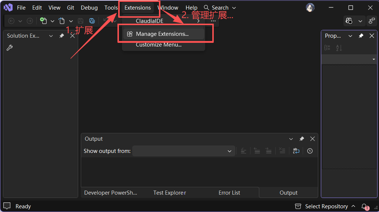The height and width of the screenshot is (212, 379).
Task: Open the ClaudiaIDE submenu
Action: tap(164, 21)
